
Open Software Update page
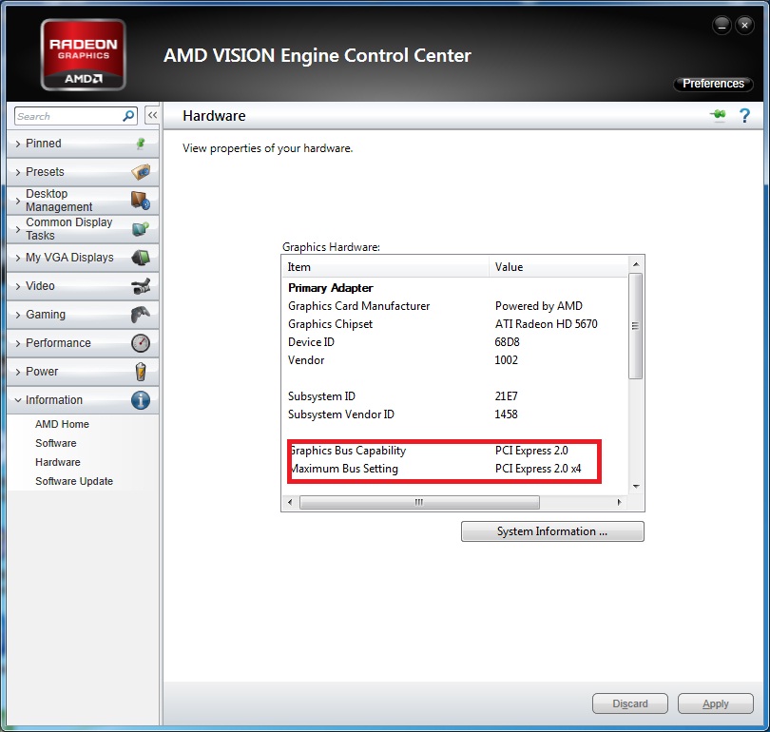click(73, 482)
